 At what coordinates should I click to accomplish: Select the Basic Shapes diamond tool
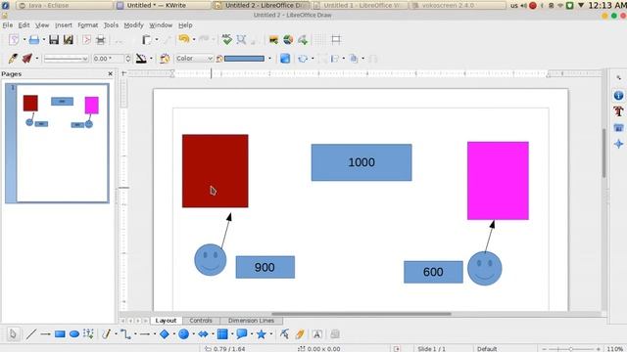coord(165,334)
